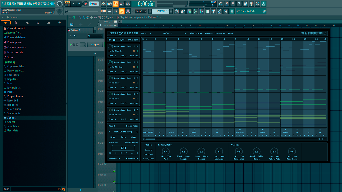This screenshot has width=342, height=192.
Task: Click the Sampler channel button
Action: 95,45
